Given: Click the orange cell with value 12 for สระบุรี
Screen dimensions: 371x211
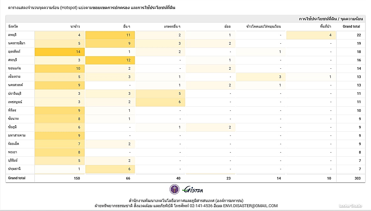Looking at the screenshot, I should [x=110, y=60].
